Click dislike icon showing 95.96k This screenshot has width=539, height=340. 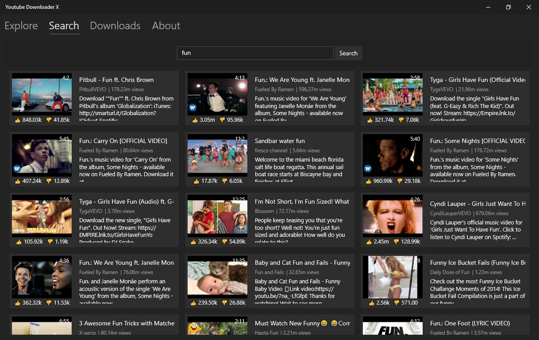pos(222,120)
